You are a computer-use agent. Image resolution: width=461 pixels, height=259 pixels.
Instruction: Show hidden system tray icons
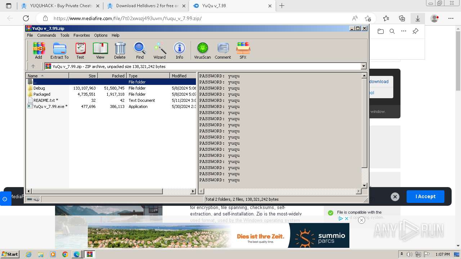pos(402,254)
